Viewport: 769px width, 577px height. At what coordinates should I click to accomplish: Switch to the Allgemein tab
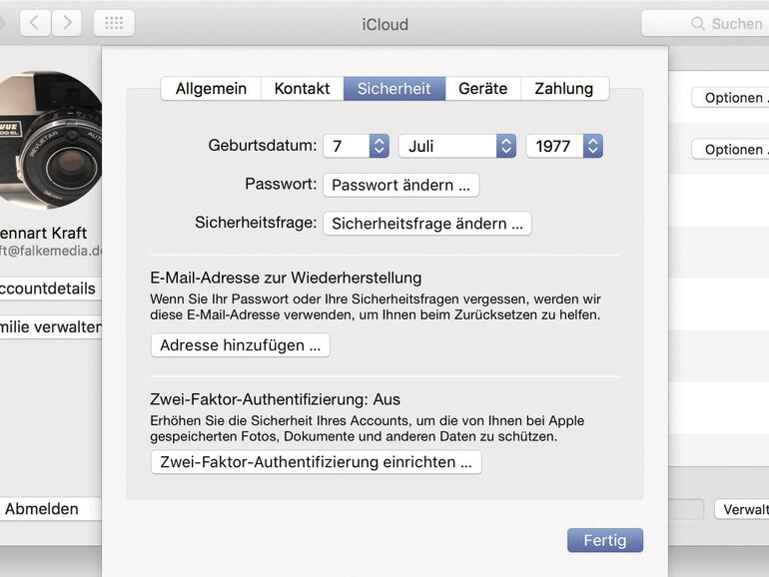[211, 89]
